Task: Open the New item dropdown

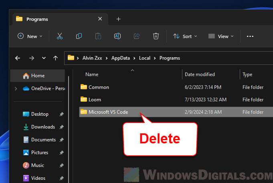Action: [30, 36]
